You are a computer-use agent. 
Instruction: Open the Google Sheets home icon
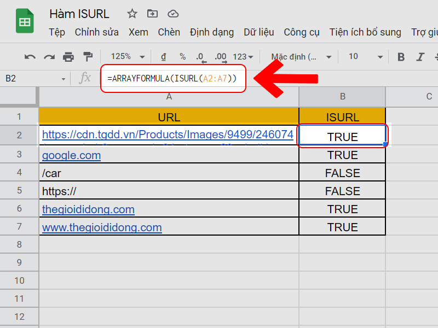click(x=25, y=21)
